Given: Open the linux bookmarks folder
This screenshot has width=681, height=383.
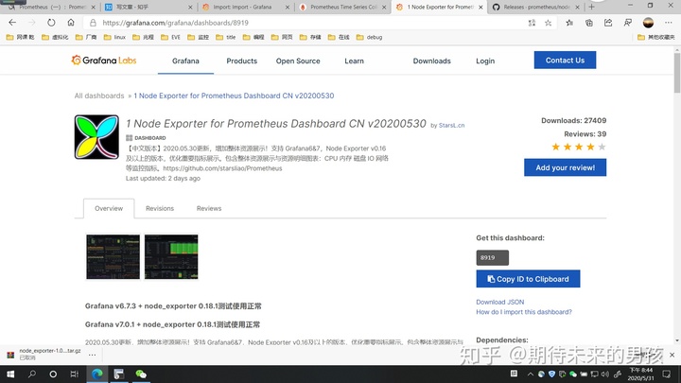Looking at the screenshot, I should pos(115,37).
